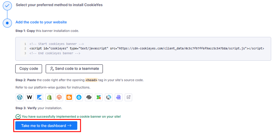
Task: Click the black W platform guide icon
Action: [30, 97]
